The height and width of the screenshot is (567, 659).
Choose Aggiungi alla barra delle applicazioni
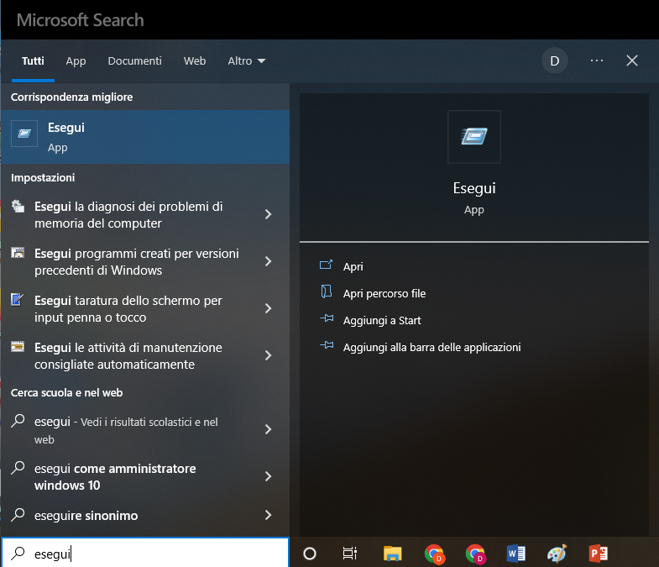pos(431,348)
